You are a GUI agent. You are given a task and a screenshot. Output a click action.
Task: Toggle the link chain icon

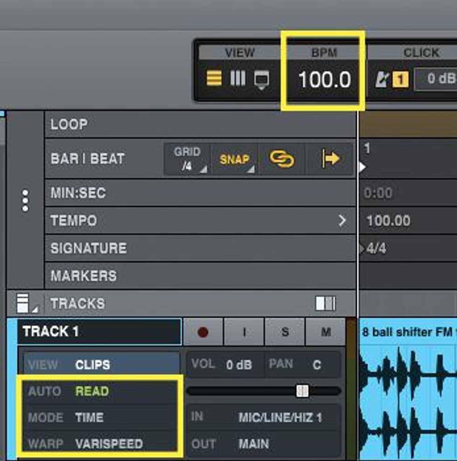point(282,159)
